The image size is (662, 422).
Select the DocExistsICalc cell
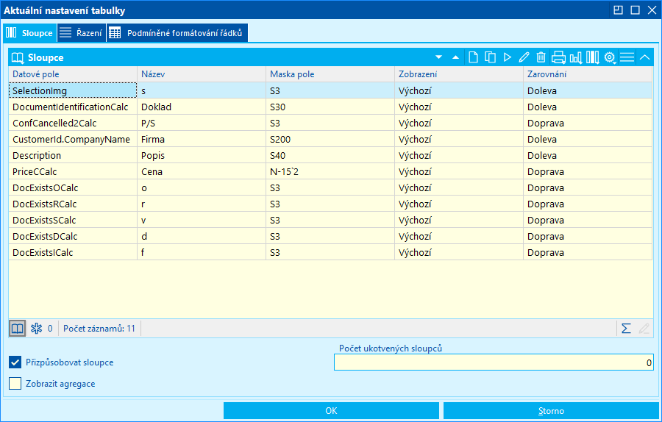[x=73, y=252]
